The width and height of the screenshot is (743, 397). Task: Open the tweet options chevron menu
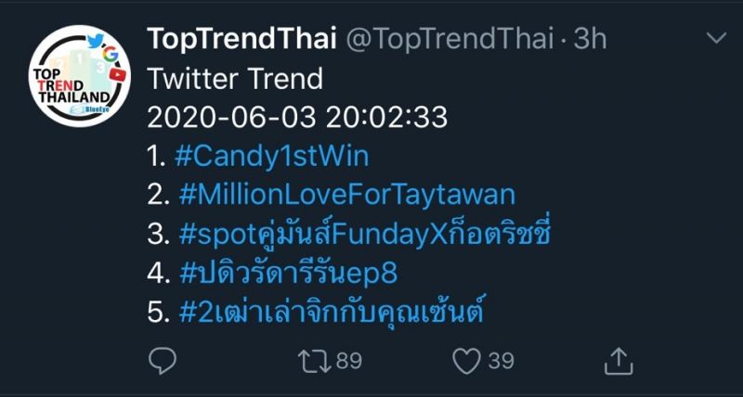[717, 39]
